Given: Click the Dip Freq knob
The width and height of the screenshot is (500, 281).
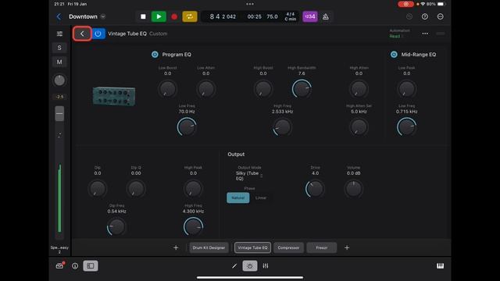Looking at the screenshot, I should coord(116,226).
